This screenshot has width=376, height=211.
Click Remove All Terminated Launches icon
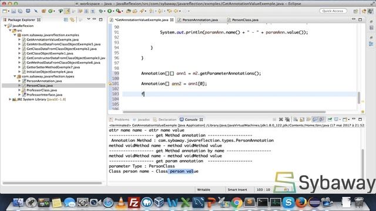click(287, 120)
